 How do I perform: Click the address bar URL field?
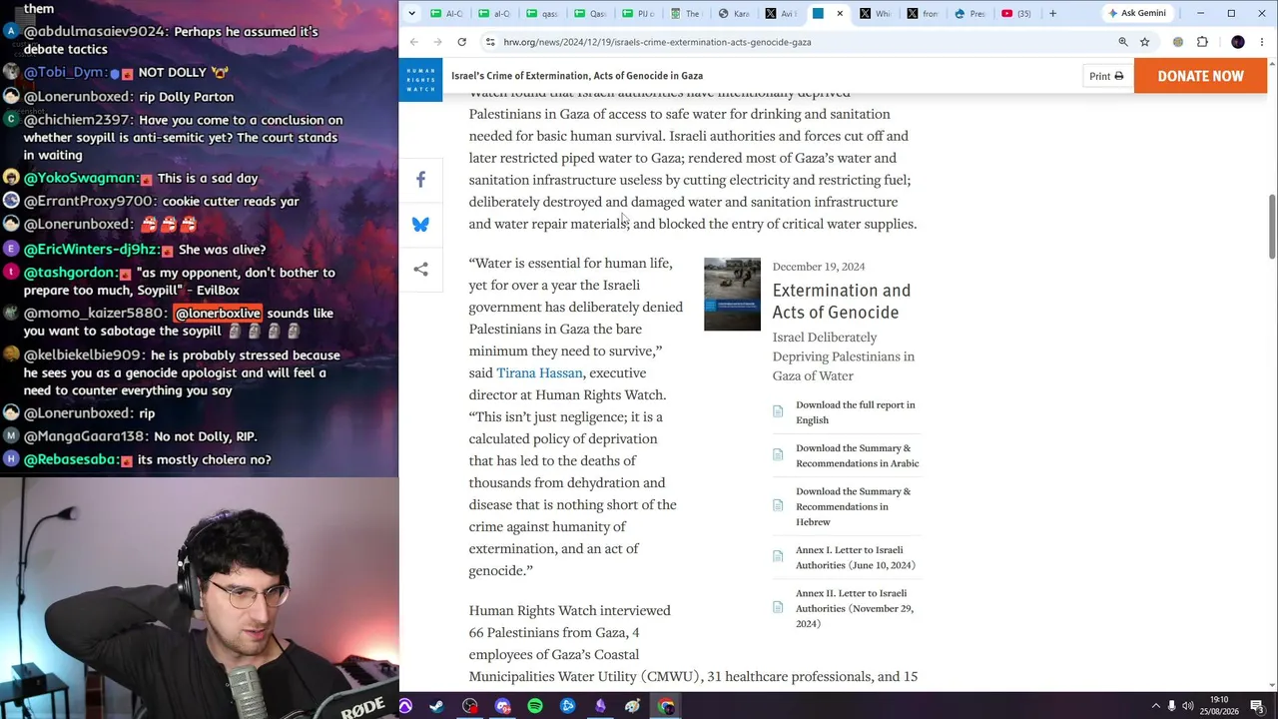tap(799, 42)
